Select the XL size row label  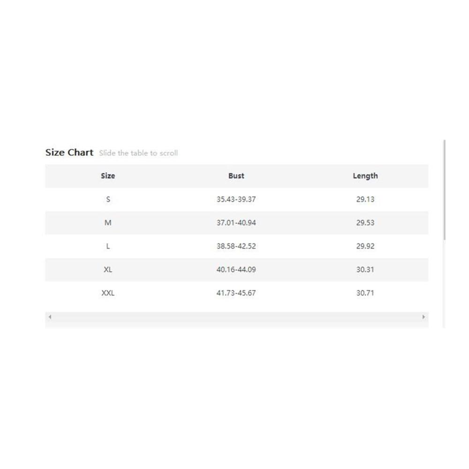coord(108,270)
